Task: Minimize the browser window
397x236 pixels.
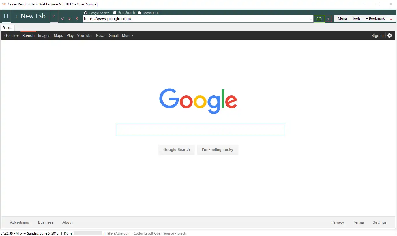Action: pyautogui.click(x=364, y=4)
